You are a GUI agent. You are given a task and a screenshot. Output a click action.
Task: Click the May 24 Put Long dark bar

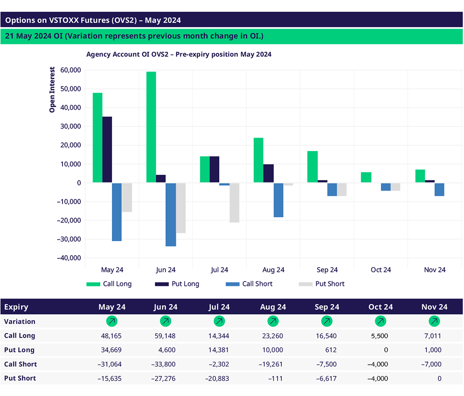pos(107,149)
